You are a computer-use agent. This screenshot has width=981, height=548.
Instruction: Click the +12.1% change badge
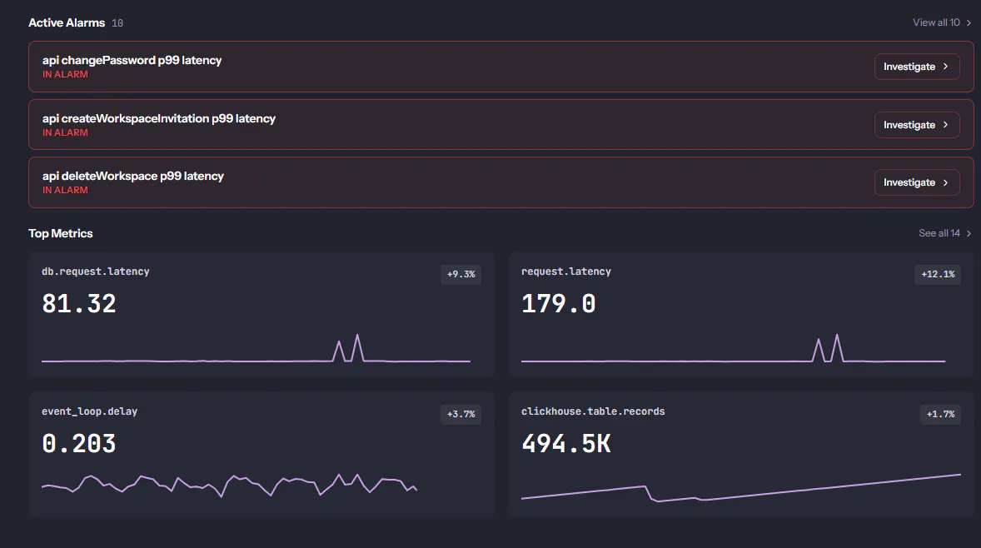point(938,274)
